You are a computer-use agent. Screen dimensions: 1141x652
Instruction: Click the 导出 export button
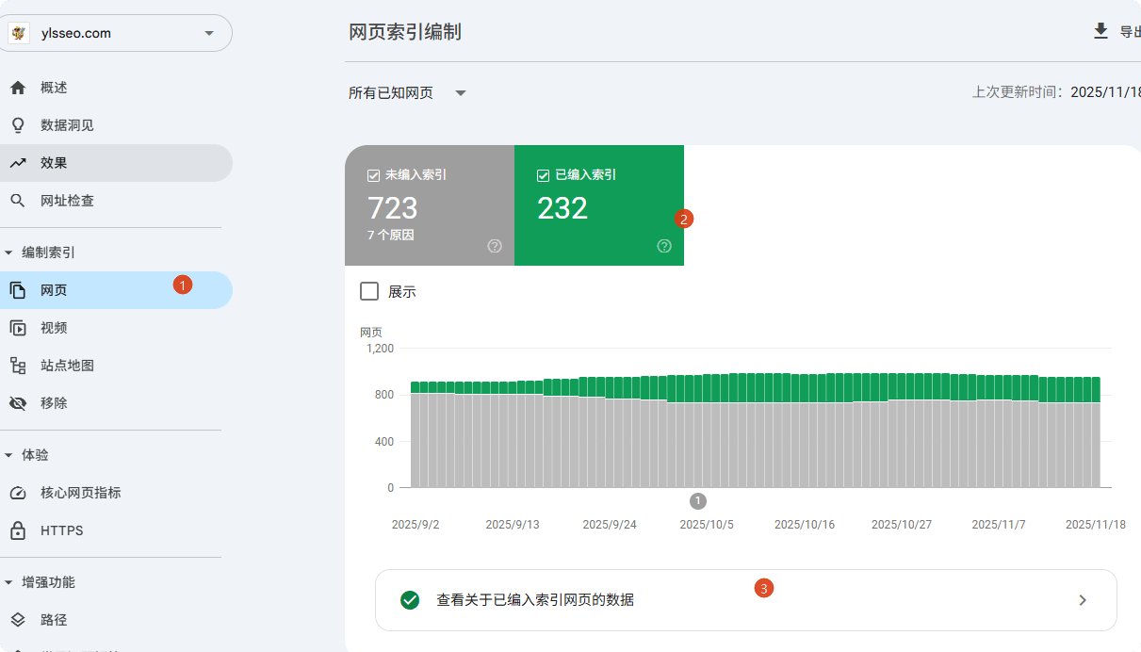tap(1117, 31)
